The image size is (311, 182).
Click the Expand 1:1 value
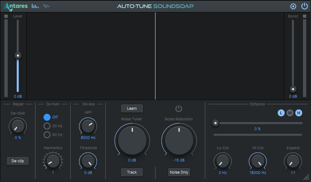click(293, 173)
